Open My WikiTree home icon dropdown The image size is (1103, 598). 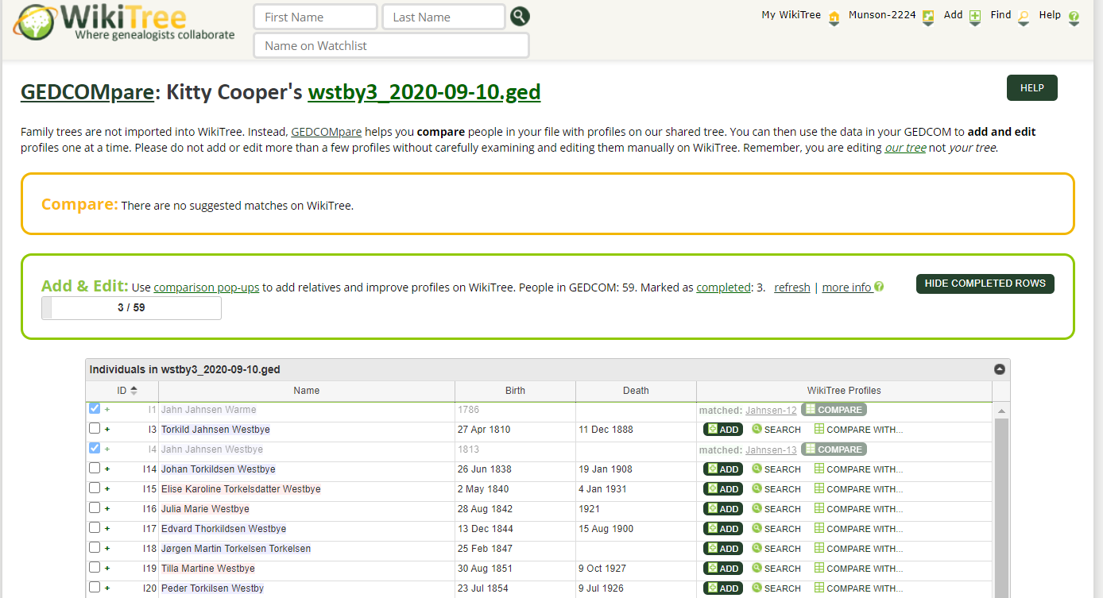(834, 18)
